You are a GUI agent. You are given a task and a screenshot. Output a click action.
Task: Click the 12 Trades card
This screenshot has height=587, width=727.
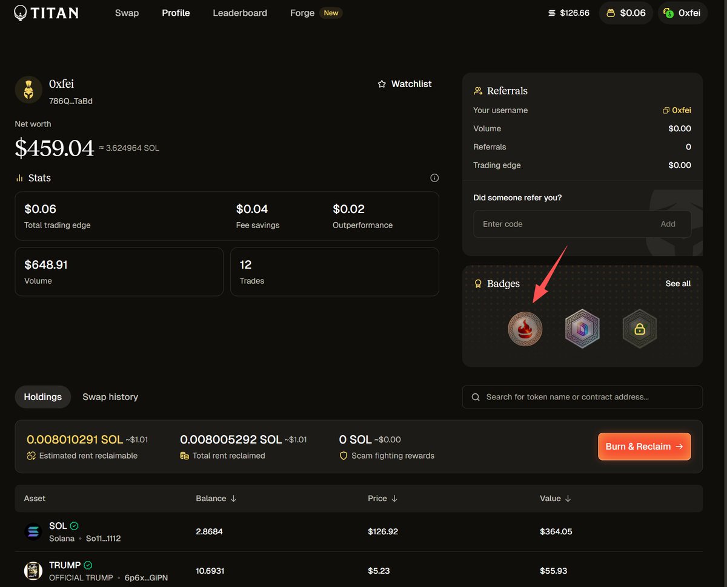tap(334, 272)
